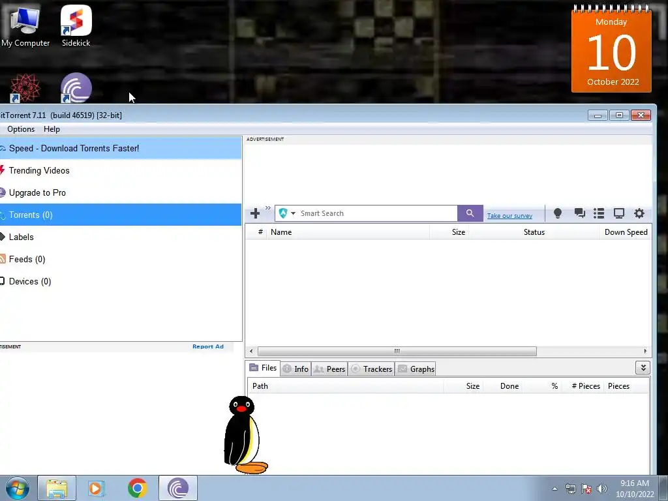
Task: Click the network tray icon
Action: point(570,489)
